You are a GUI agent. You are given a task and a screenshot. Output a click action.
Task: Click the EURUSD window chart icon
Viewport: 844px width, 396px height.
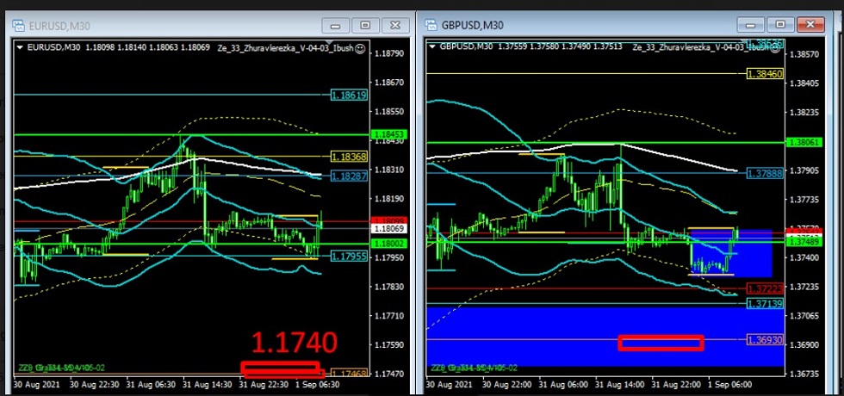pyautogui.click(x=19, y=25)
